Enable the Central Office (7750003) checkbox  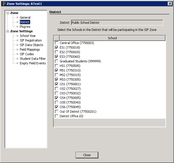coord(56,43)
